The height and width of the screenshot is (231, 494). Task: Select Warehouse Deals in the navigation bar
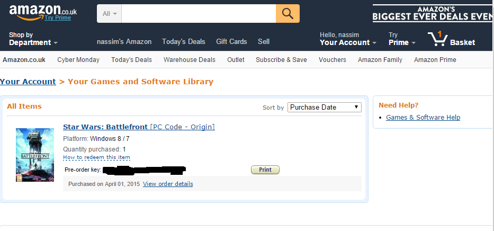(x=189, y=60)
